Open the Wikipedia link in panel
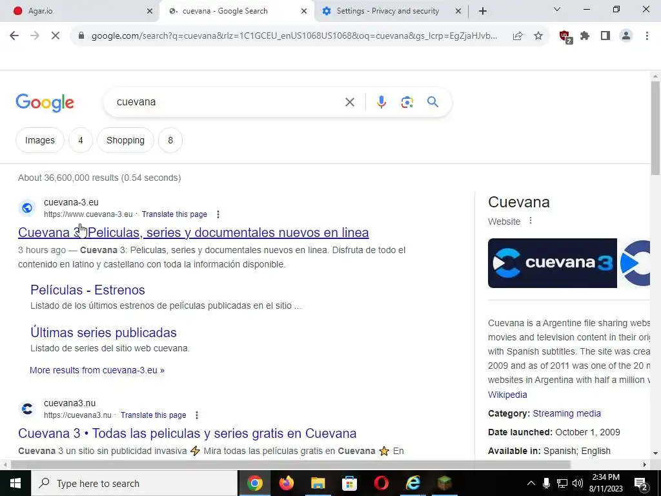The width and height of the screenshot is (661, 496). [507, 395]
